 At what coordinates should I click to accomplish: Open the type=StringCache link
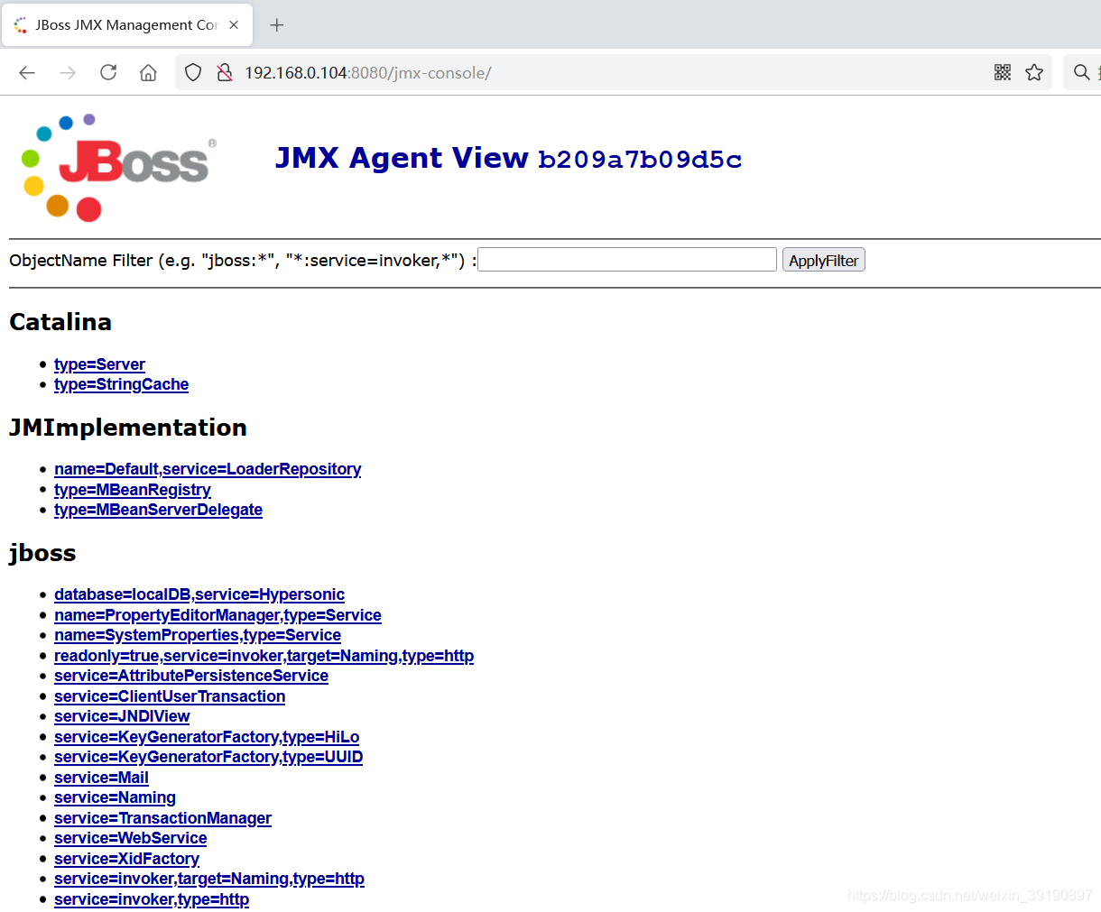click(x=121, y=384)
